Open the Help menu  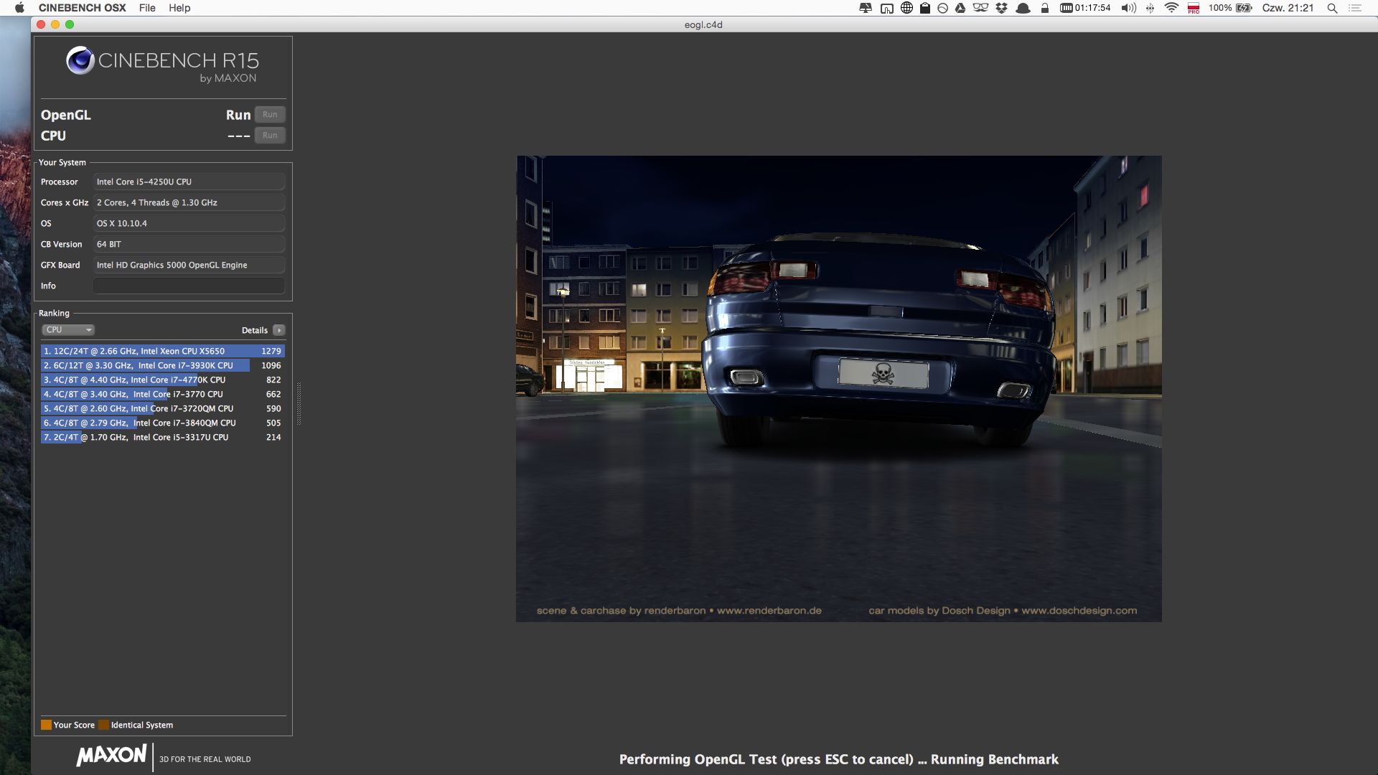click(179, 8)
